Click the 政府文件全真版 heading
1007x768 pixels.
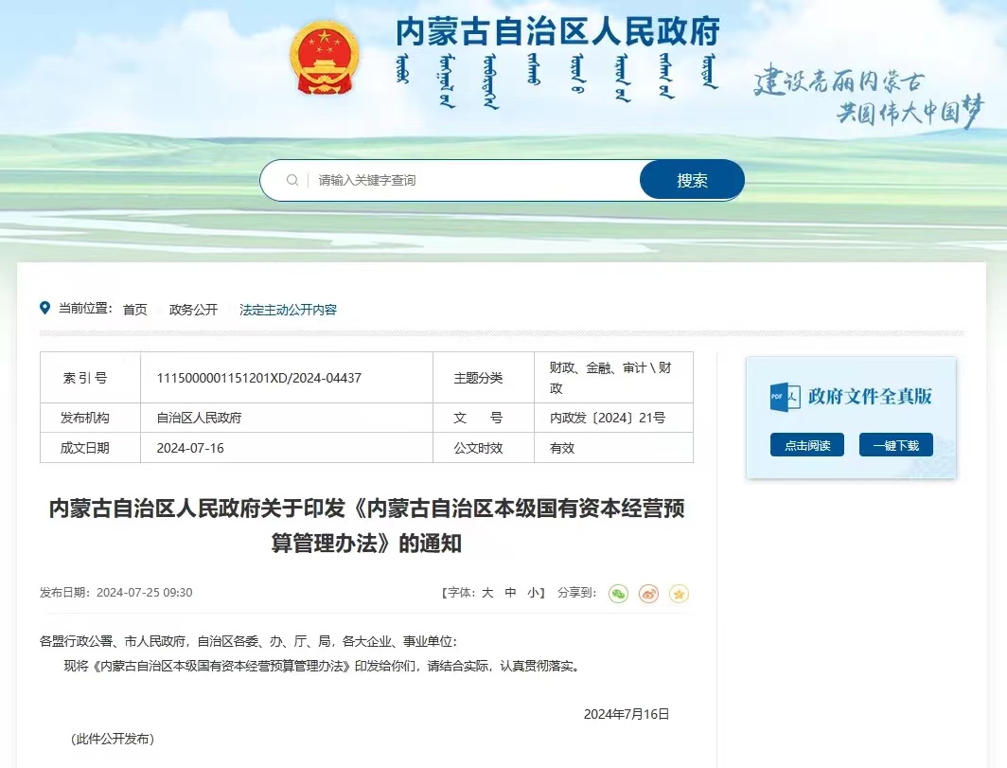point(870,397)
